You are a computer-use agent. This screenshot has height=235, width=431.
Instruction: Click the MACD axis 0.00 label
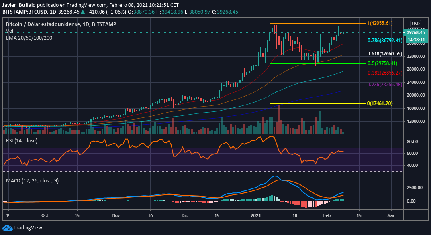411,201
